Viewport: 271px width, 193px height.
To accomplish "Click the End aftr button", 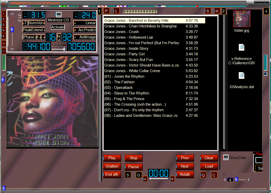I will pos(112,174).
